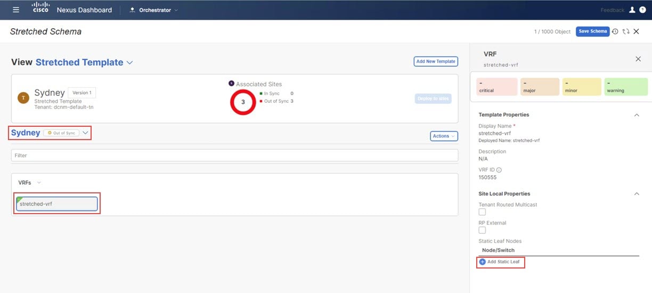Expand the Stretched Template view dropdown
Image resolution: width=652 pixels, height=293 pixels.
pos(129,62)
